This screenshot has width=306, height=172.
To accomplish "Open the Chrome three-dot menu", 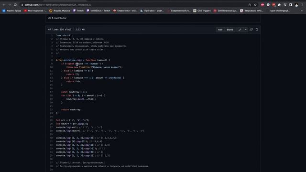I will [x=302, y=5].
